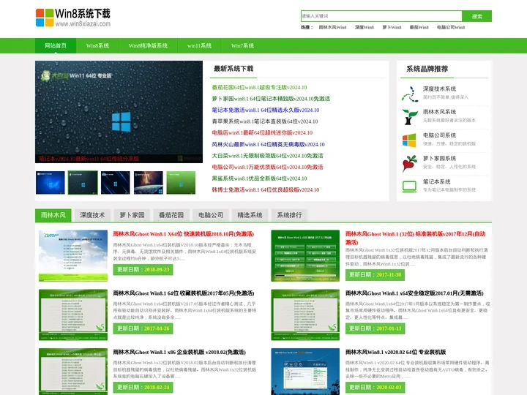Click 更新日期 2017-11-30 badge
This screenshot has height=395, width=527.
[x=375, y=275]
